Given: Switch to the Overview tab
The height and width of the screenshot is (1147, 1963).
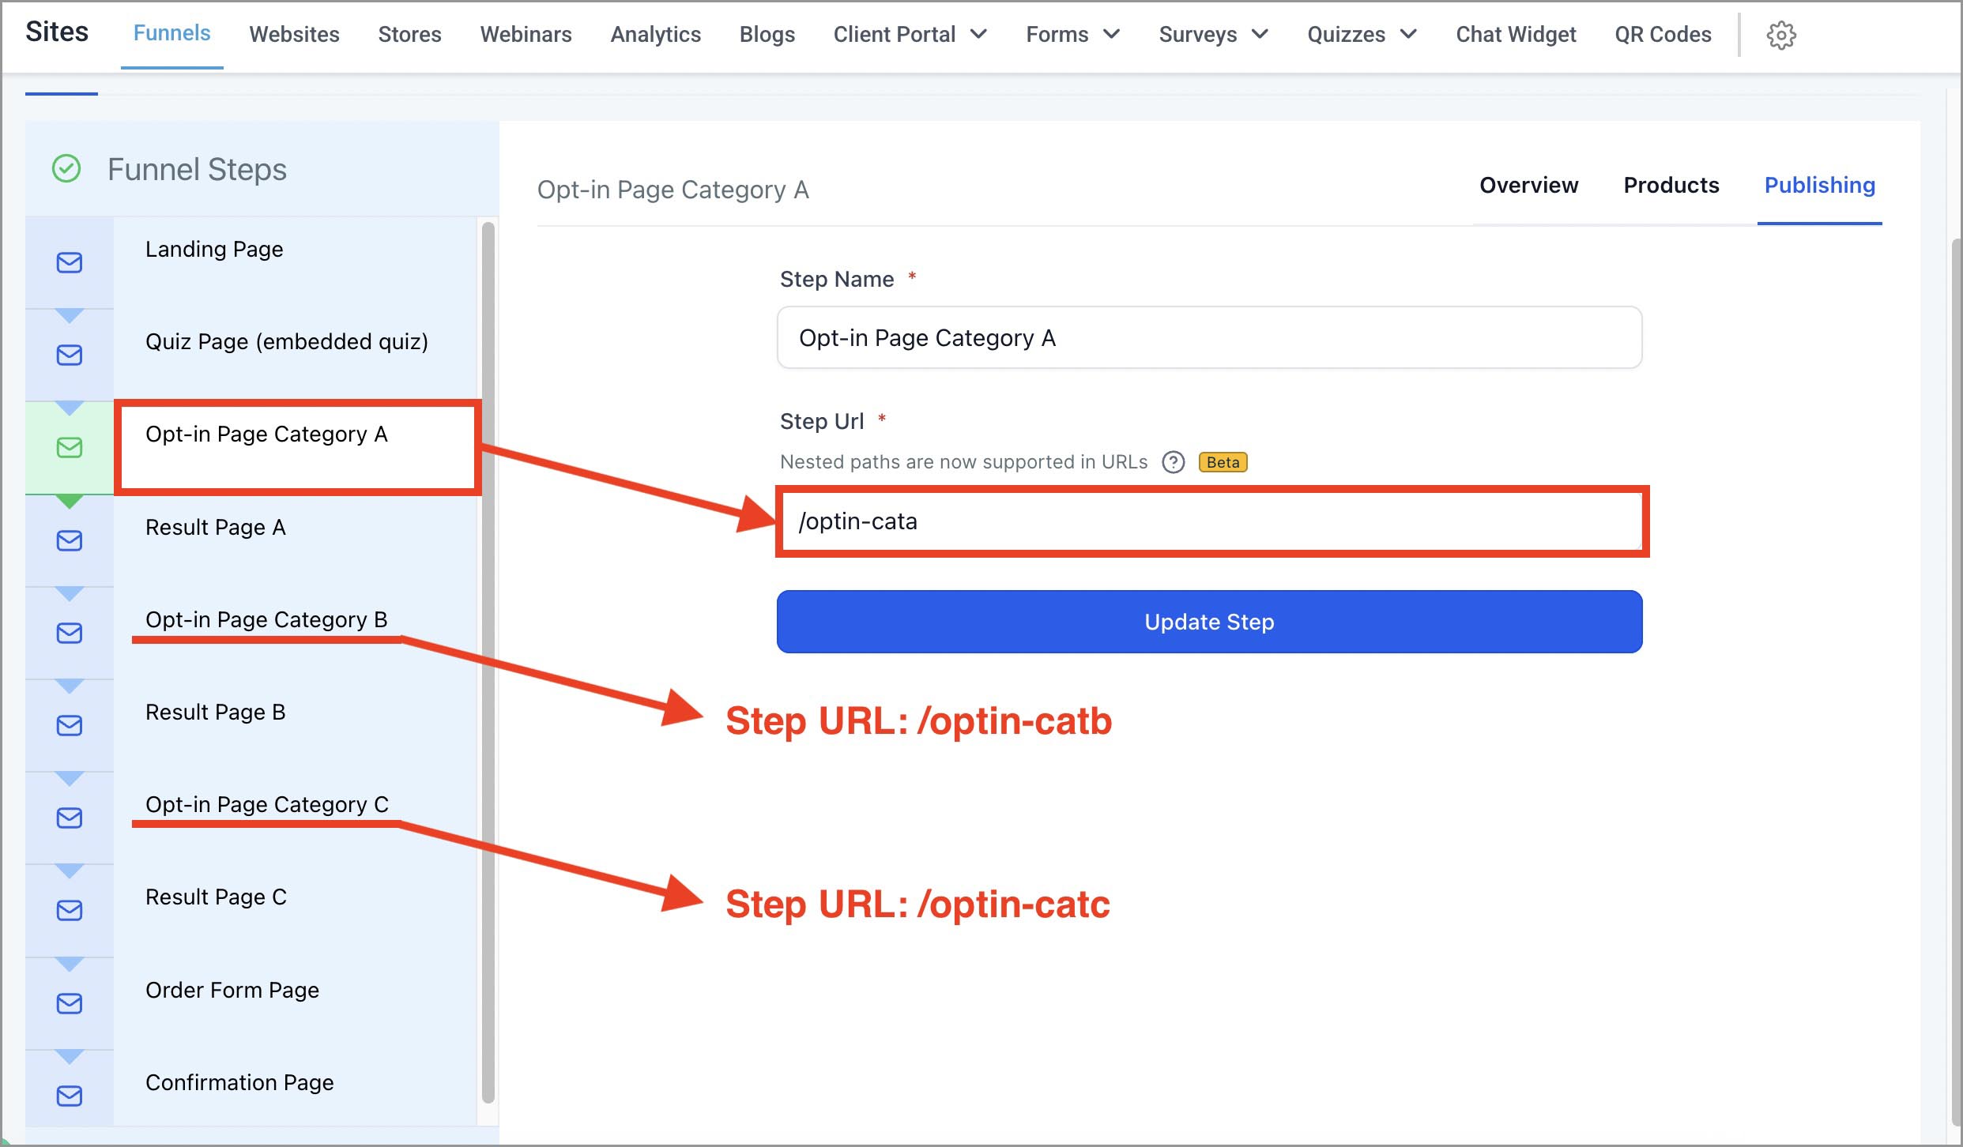Looking at the screenshot, I should pyautogui.click(x=1528, y=185).
